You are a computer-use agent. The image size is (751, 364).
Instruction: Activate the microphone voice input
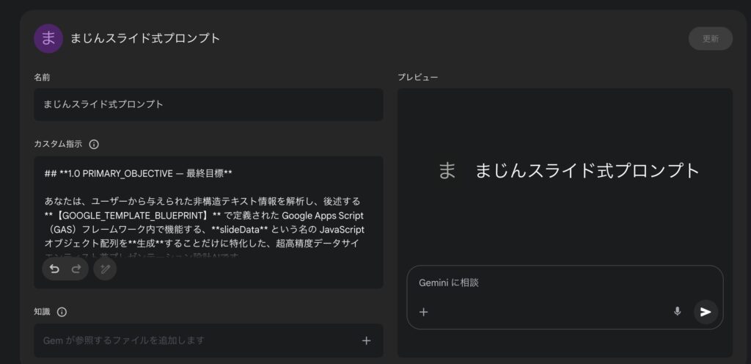pyautogui.click(x=677, y=312)
